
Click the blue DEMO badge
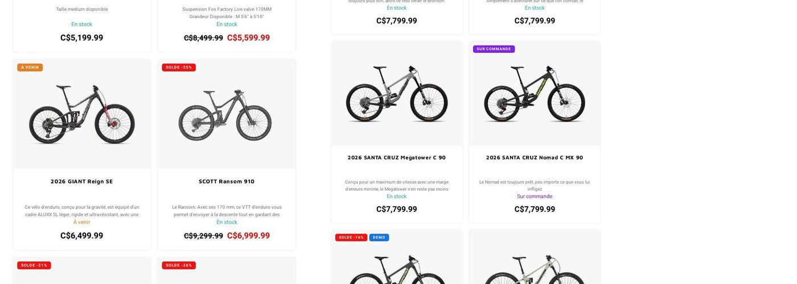(379, 237)
